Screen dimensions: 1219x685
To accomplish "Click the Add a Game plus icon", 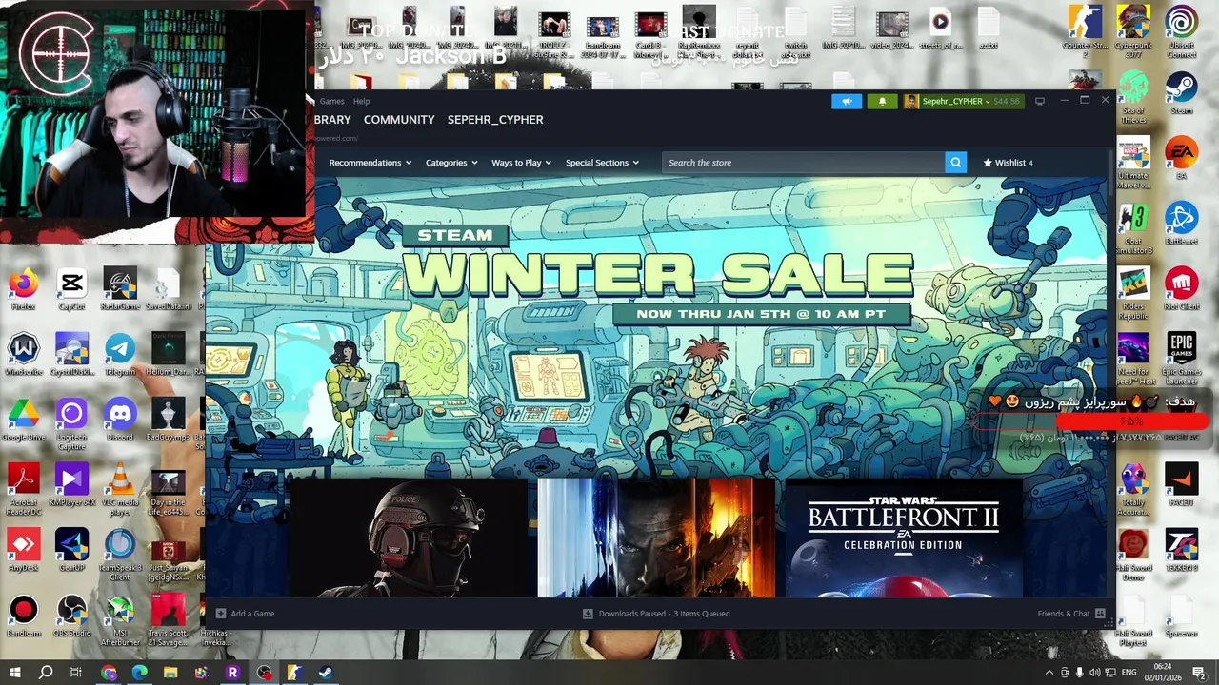I will coord(221,614).
